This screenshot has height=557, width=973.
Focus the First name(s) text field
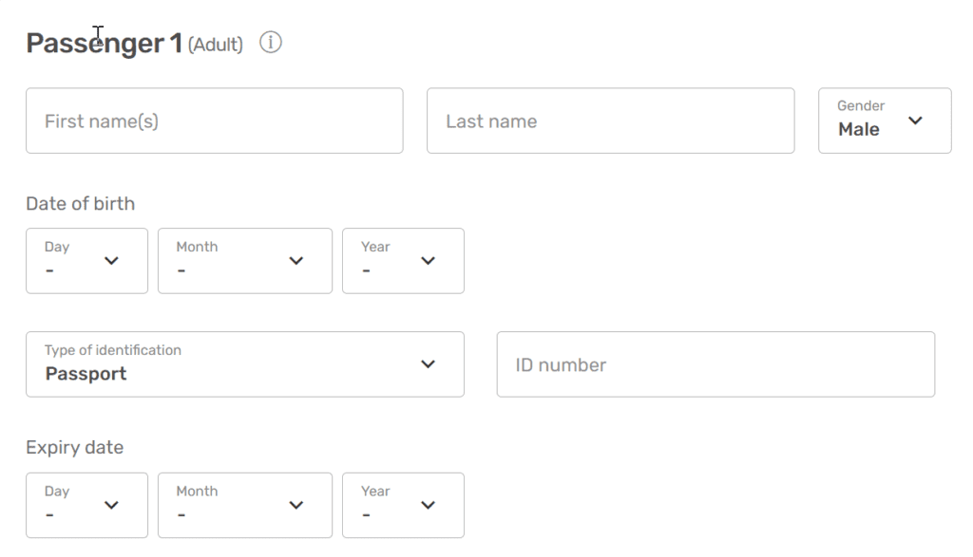215,121
